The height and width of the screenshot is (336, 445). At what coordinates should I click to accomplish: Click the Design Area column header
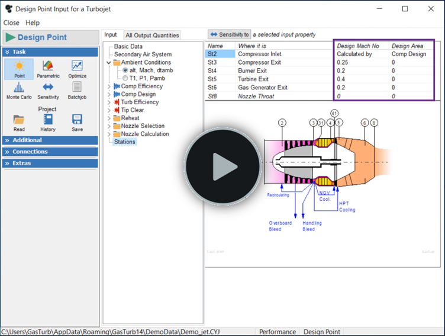click(411, 46)
